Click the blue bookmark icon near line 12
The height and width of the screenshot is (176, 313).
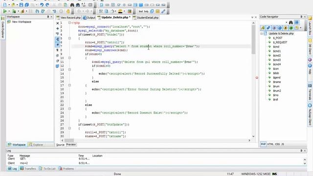tap(58, 66)
